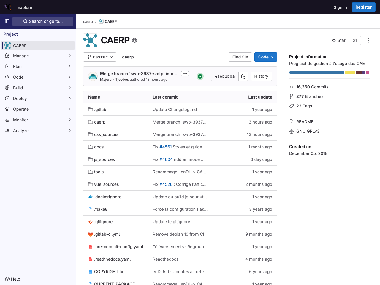The height and width of the screenshot is (285, 380).
Task: Open the docs folder
Action: click(99, 147)
